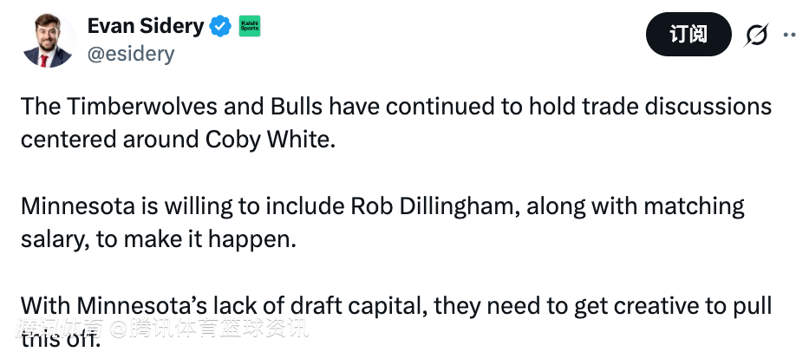Click the green Kalshi Sports affiliation badge

(x=250, y=27)
